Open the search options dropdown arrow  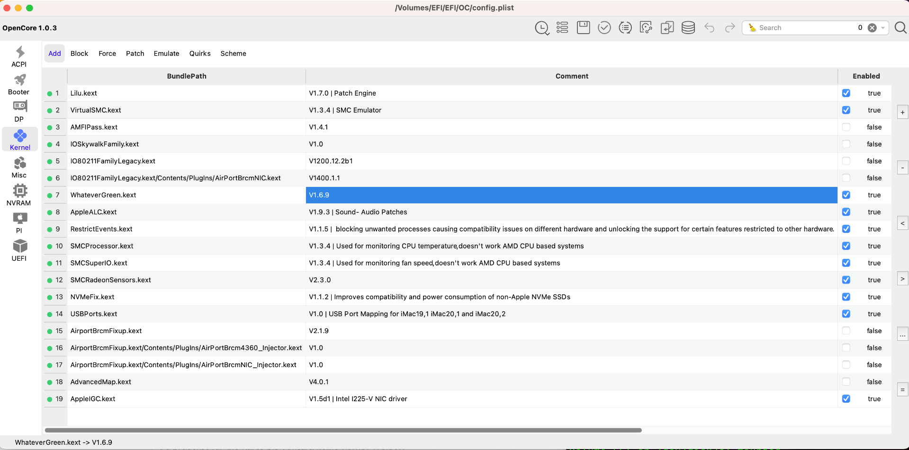coord(883,28)
